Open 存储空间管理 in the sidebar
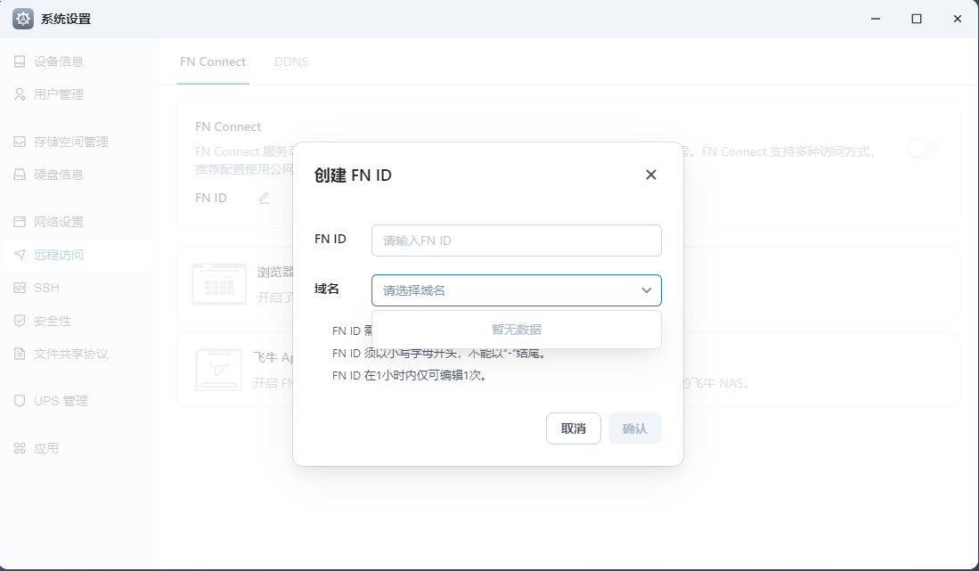This screenshot has height=571, width=979. [x=78, y=142]
